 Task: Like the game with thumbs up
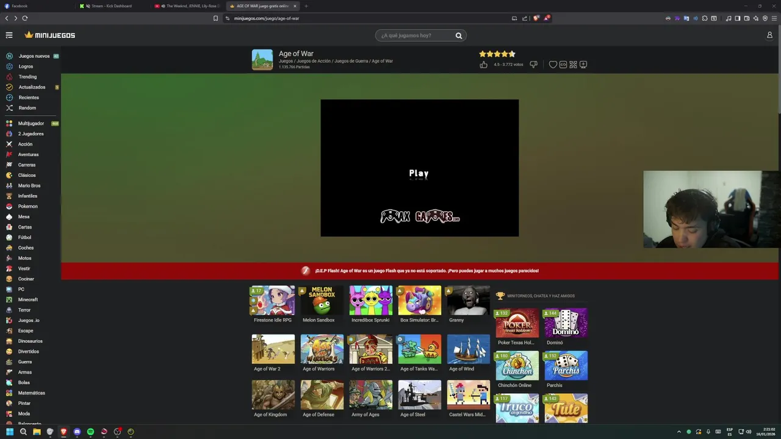coord(484,65)
